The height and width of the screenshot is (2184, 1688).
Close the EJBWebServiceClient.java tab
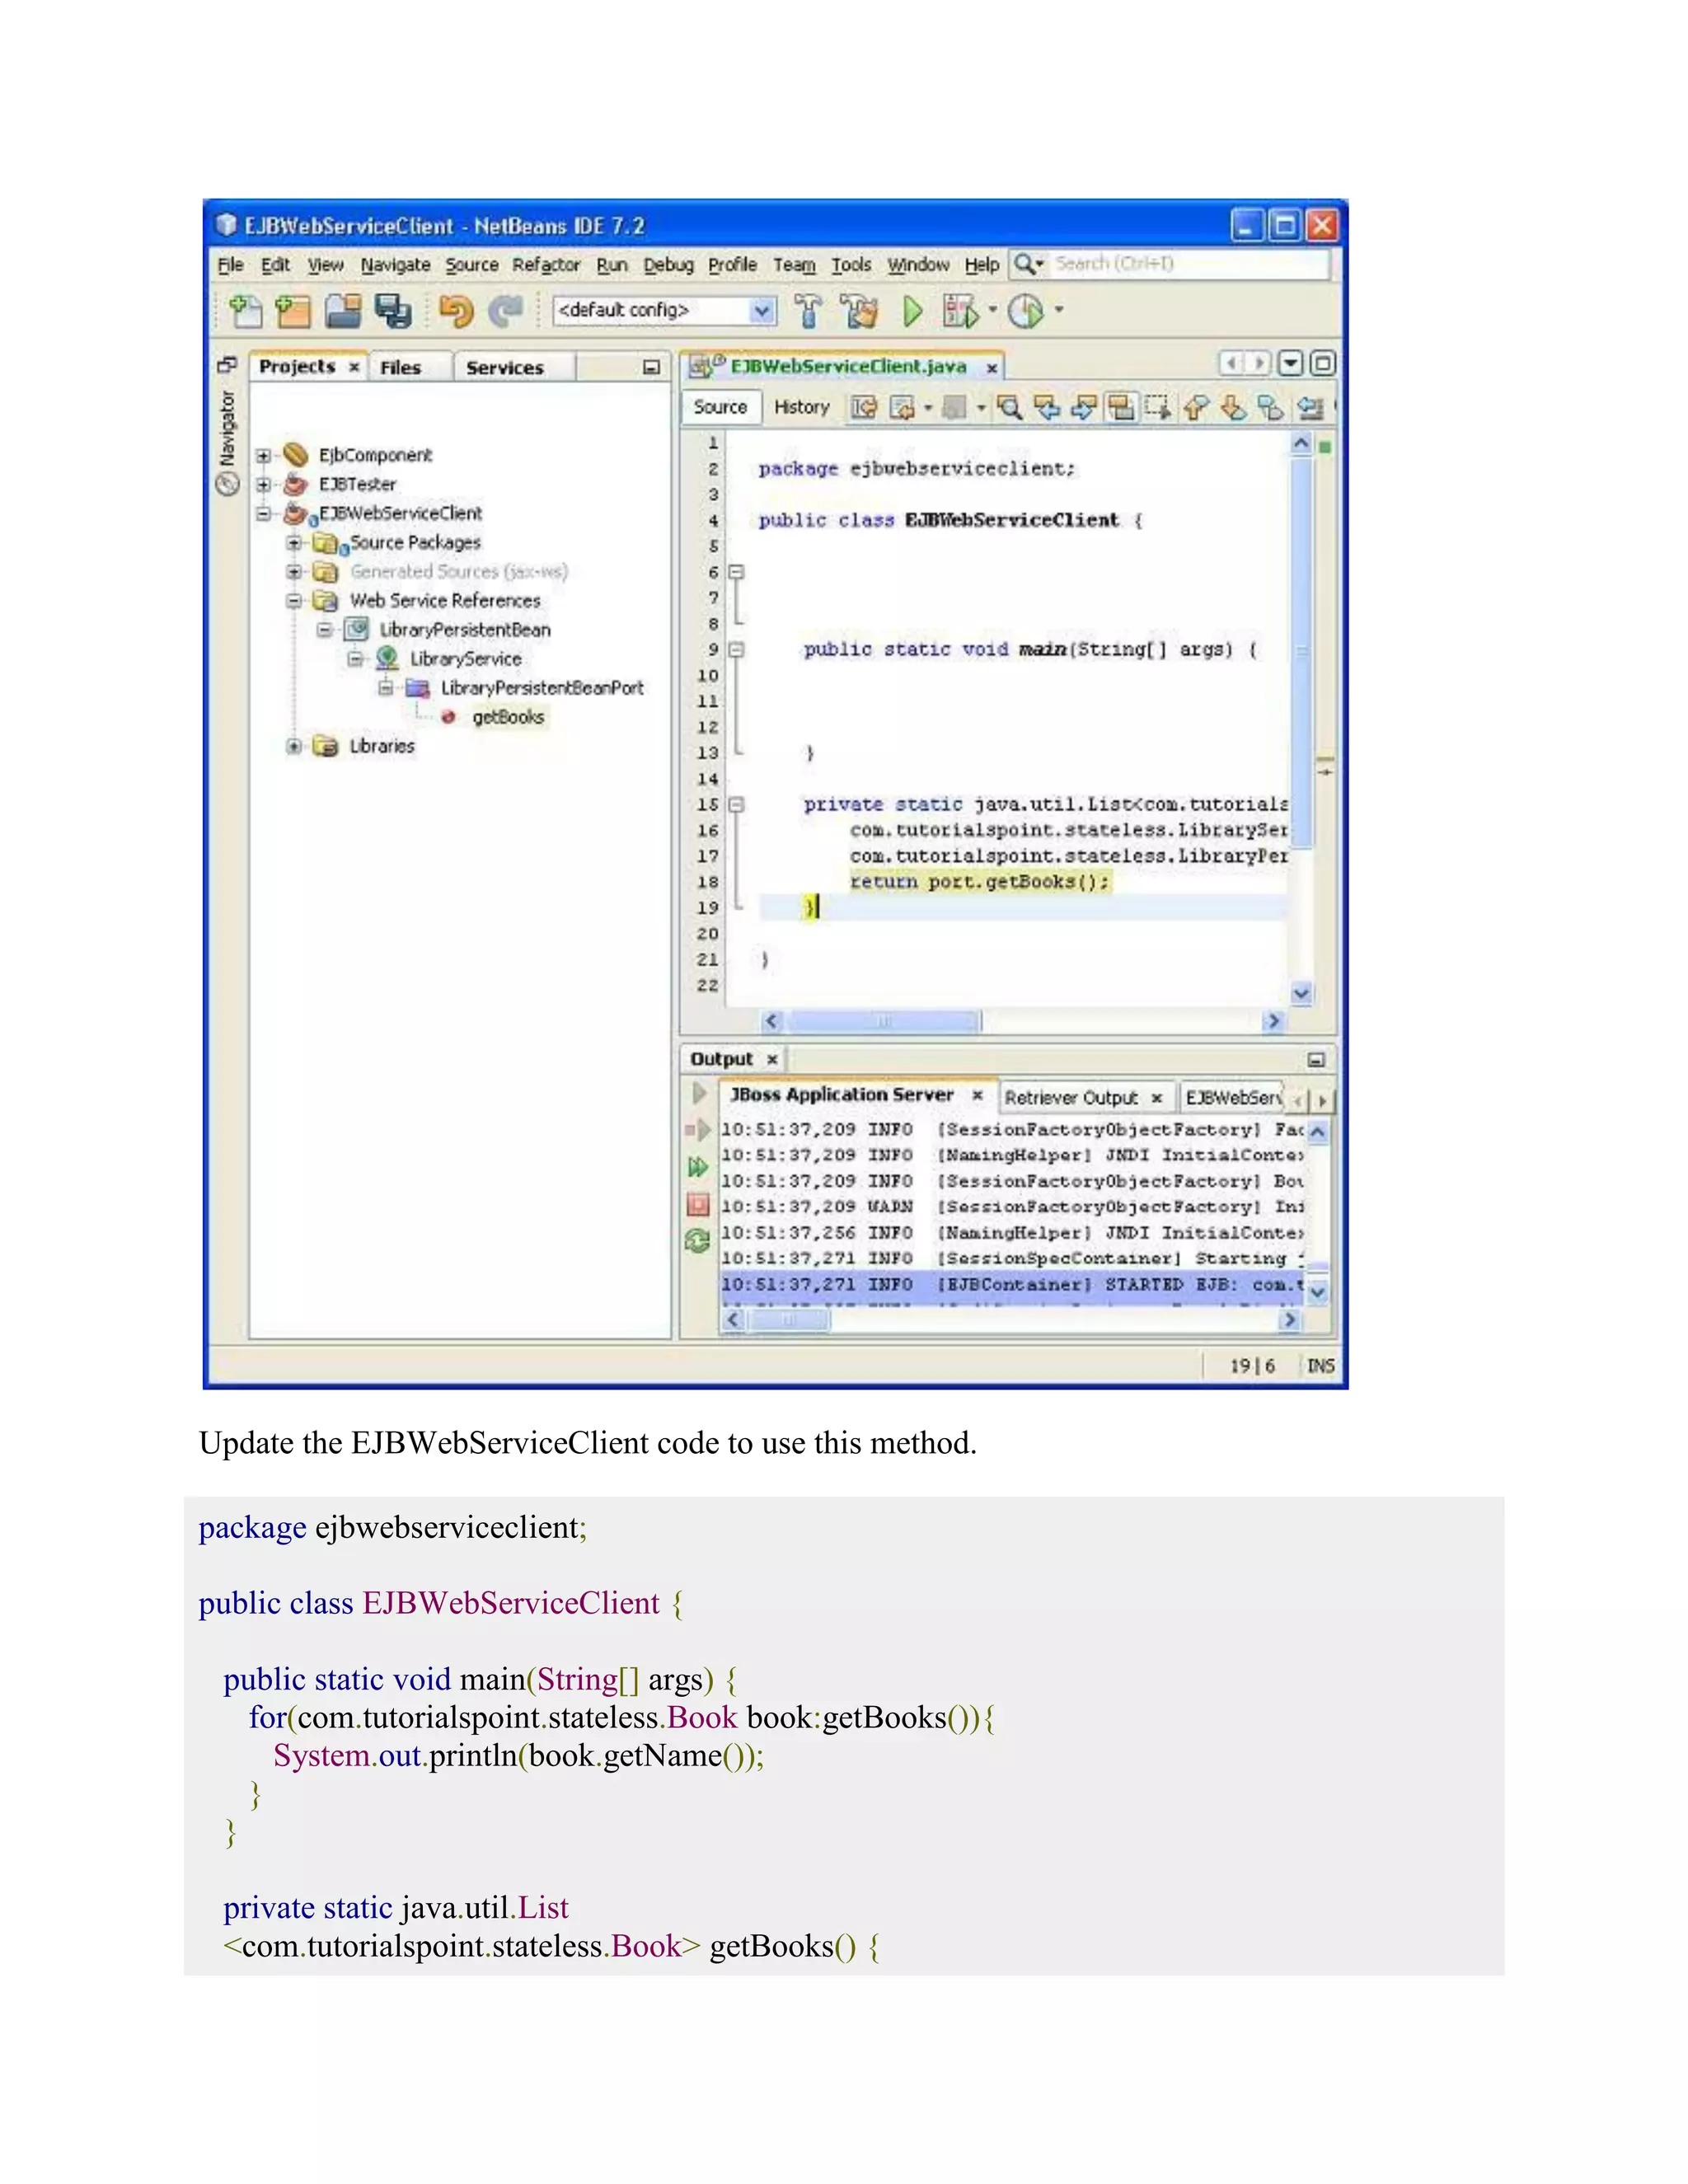click(991, 368)
